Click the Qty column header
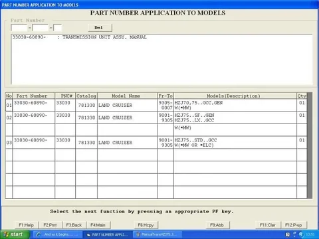The width and height of the screenshot is (319, 239). 302,96
